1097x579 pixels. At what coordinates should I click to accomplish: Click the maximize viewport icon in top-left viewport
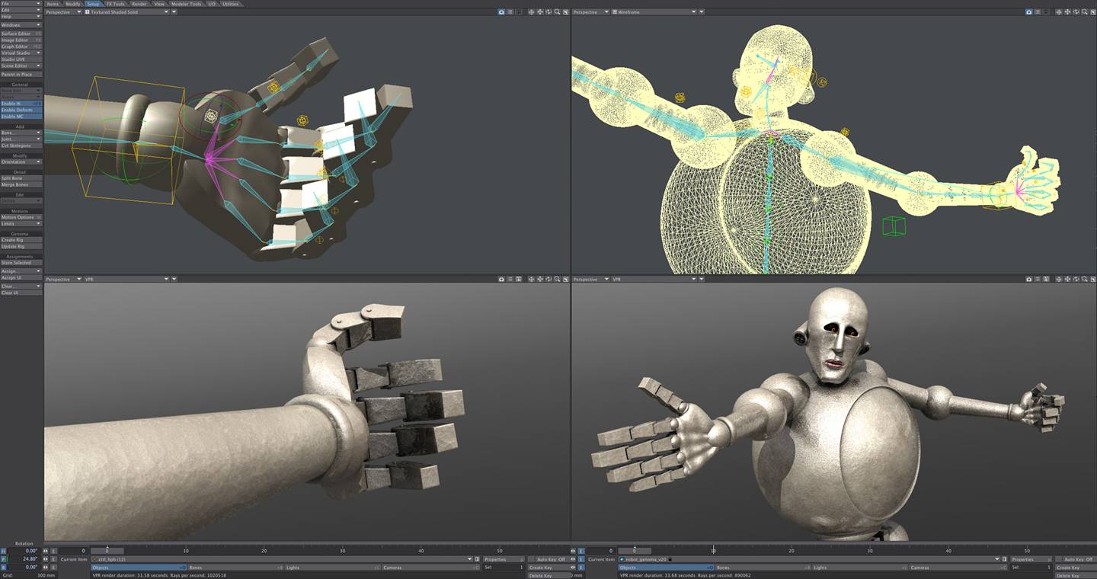566,12
